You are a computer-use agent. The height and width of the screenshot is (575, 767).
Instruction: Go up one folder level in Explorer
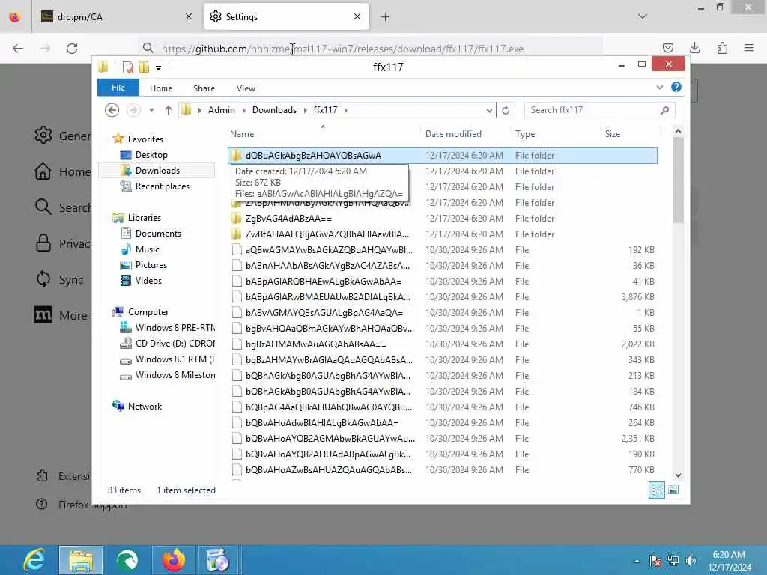click(169, 110)
